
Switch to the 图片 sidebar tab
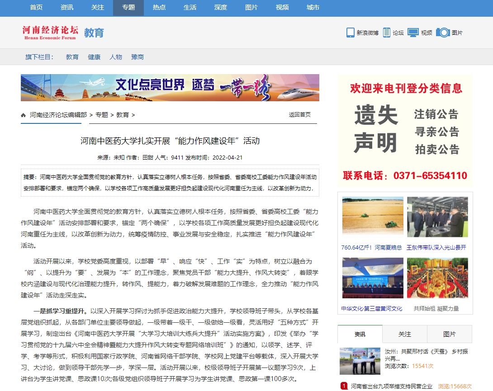(449, 334)
